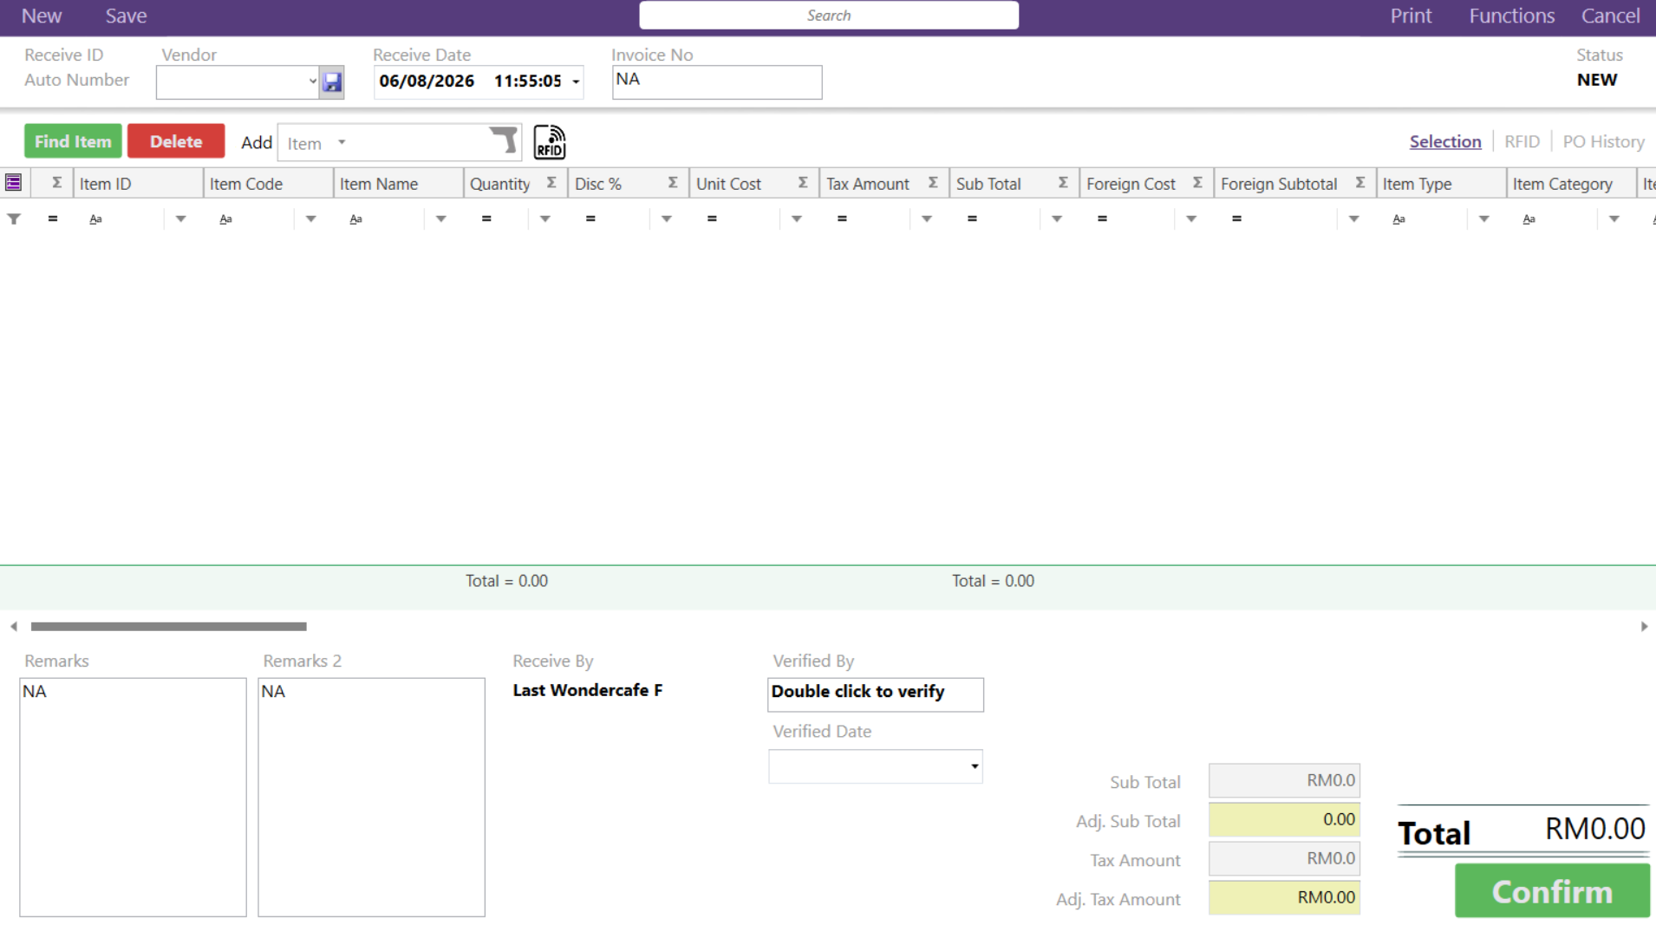Screen dimensions: 1656x925
Task: Open the Unit Cost filter value dropdown
Action: [796, 219]
